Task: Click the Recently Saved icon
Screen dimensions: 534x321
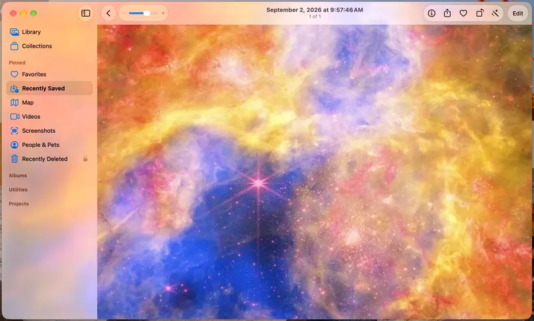Action: click(x=14, y=89)
